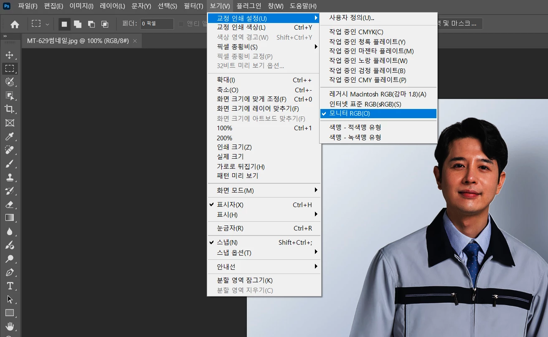Click the 페더 feather pixel input field
Viewport: 548px width, 337px height.
pos(157,24)
